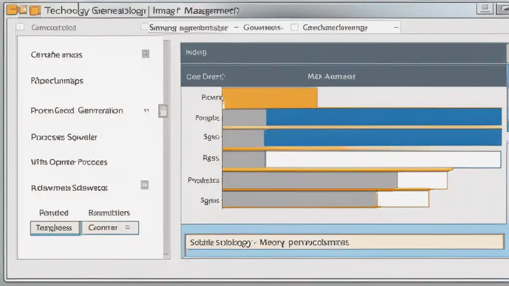Click the leftmost yellow icon in title bar
Viewport: 509px width, 286px height.
coord(12,10)
